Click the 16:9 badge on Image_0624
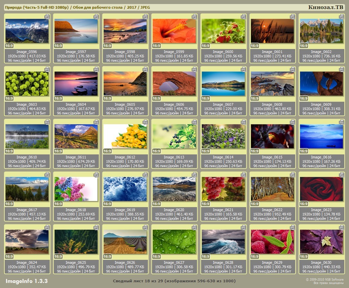The height and width of the screenshot is (288, 349). point(9,256)
